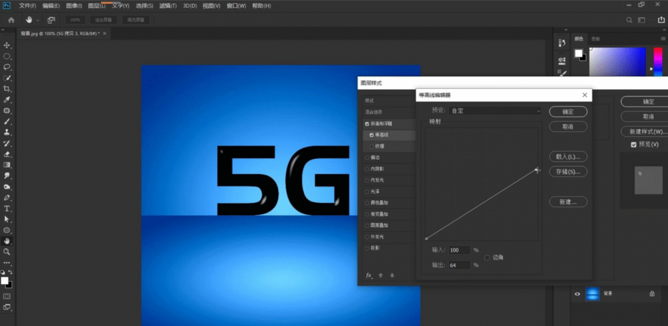Open the 编辑(E) menu
Screen dimensions: 668x326
click(51, 6)
